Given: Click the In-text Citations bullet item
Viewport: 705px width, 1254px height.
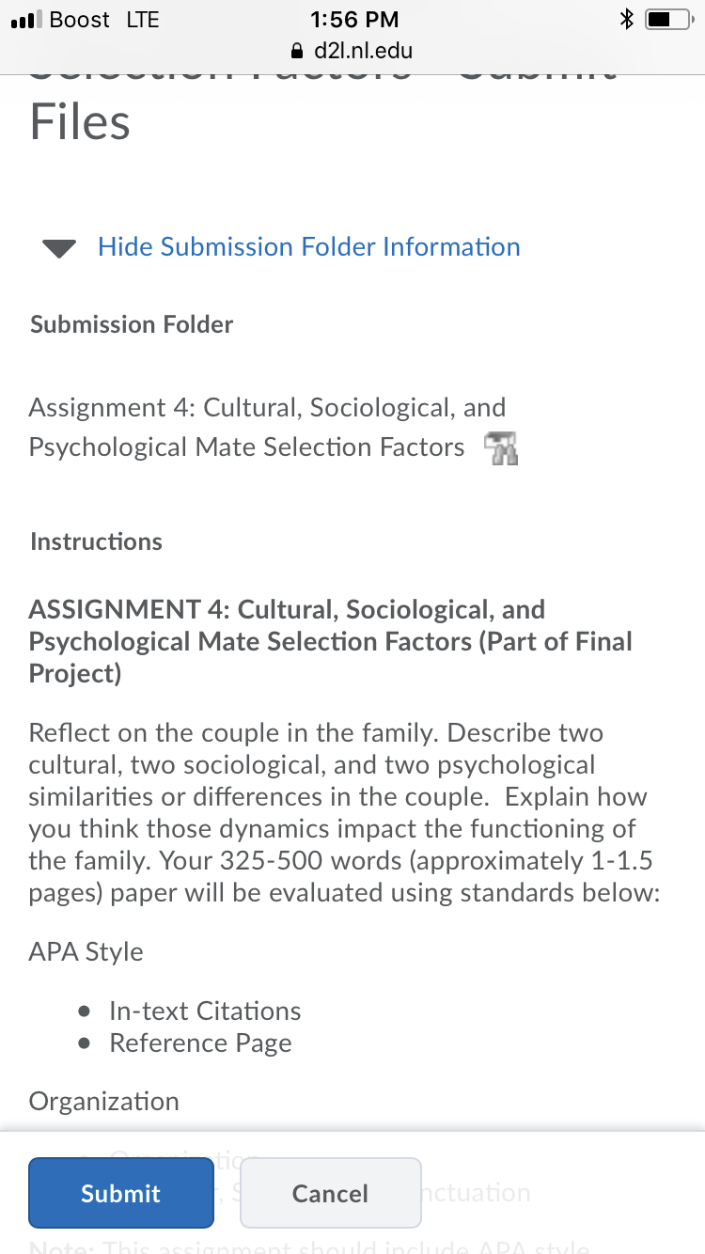Looking at the screenshot, I should coord(205,1011).
